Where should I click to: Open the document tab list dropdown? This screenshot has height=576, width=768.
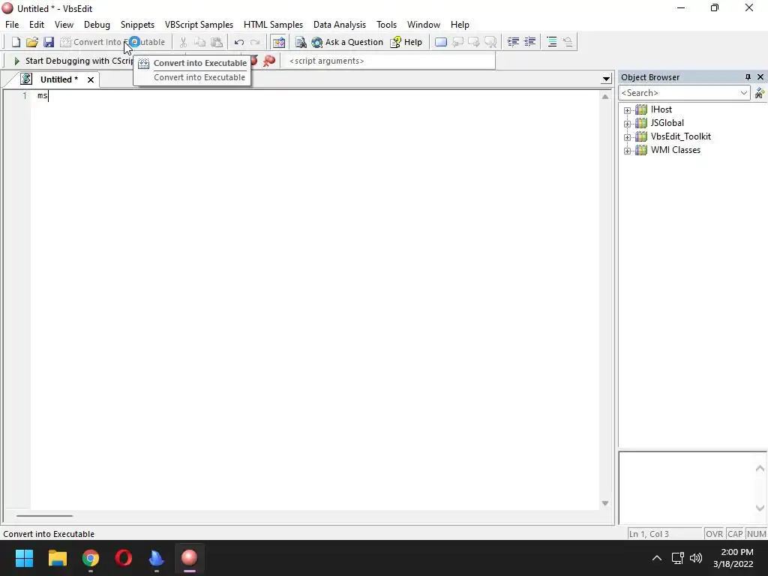(606, 79)
